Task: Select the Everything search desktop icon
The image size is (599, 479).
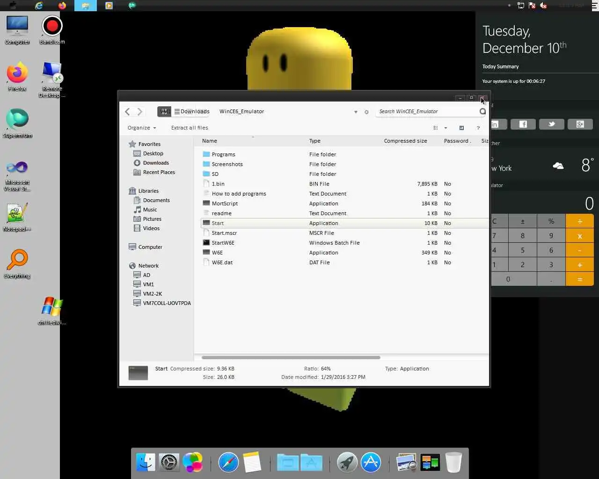Action: tap(17, 264)
